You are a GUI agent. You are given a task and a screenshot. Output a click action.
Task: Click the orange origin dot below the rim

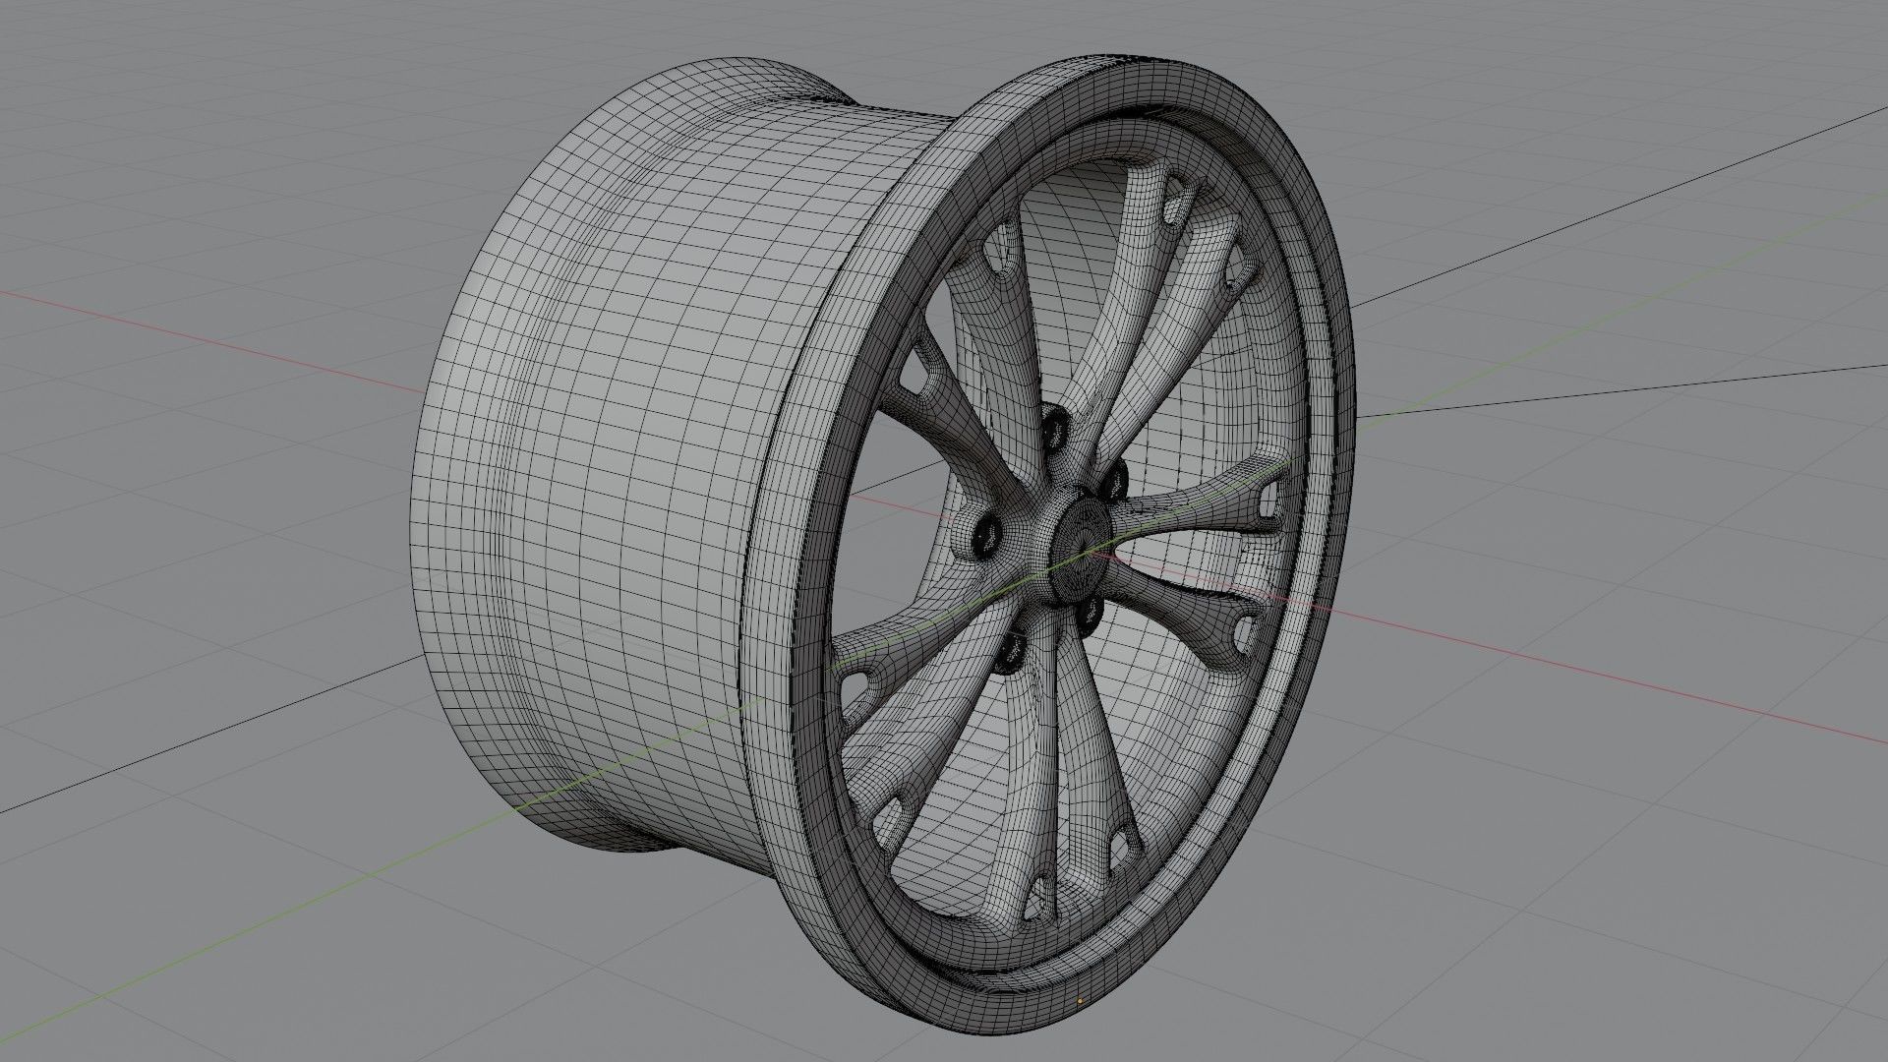(x=1080, y=1002)
